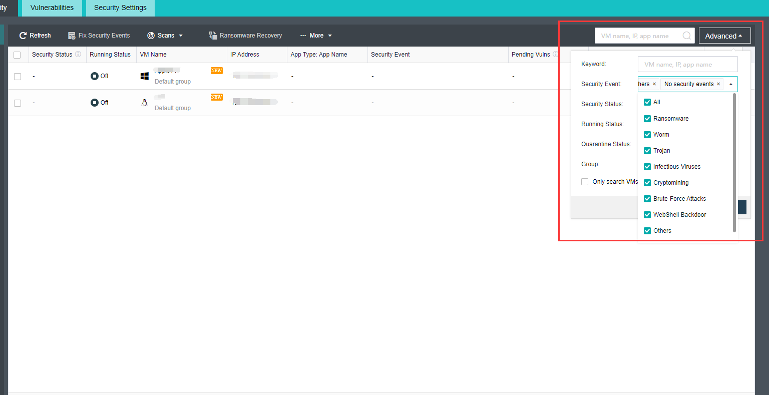
Task: Open the Security Settings tab
Action: [x=120, y=8]
